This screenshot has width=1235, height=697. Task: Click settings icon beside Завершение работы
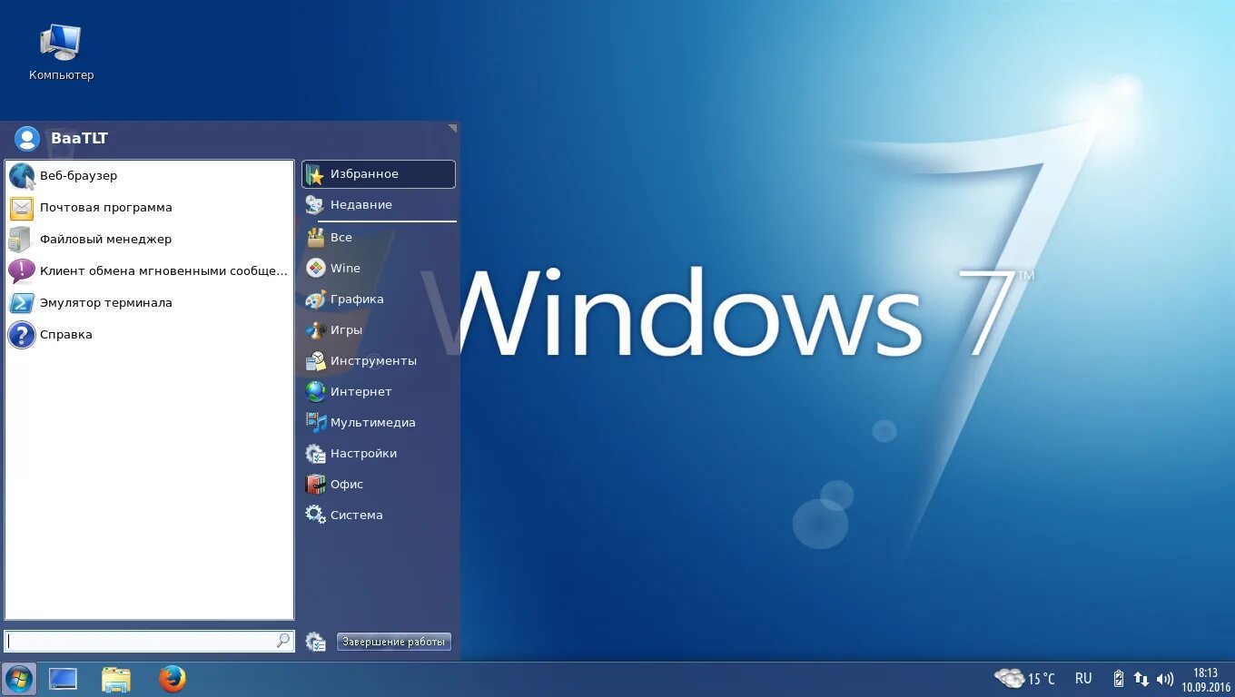pyautogui.click(x=315, y=642)
